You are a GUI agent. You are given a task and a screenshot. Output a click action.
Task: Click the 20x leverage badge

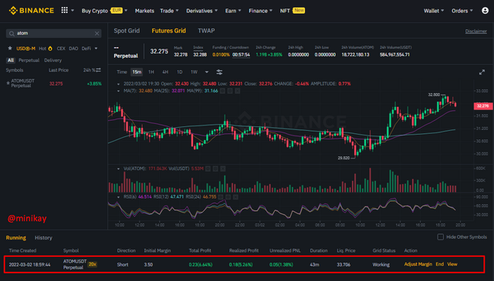tap(93, 264)
